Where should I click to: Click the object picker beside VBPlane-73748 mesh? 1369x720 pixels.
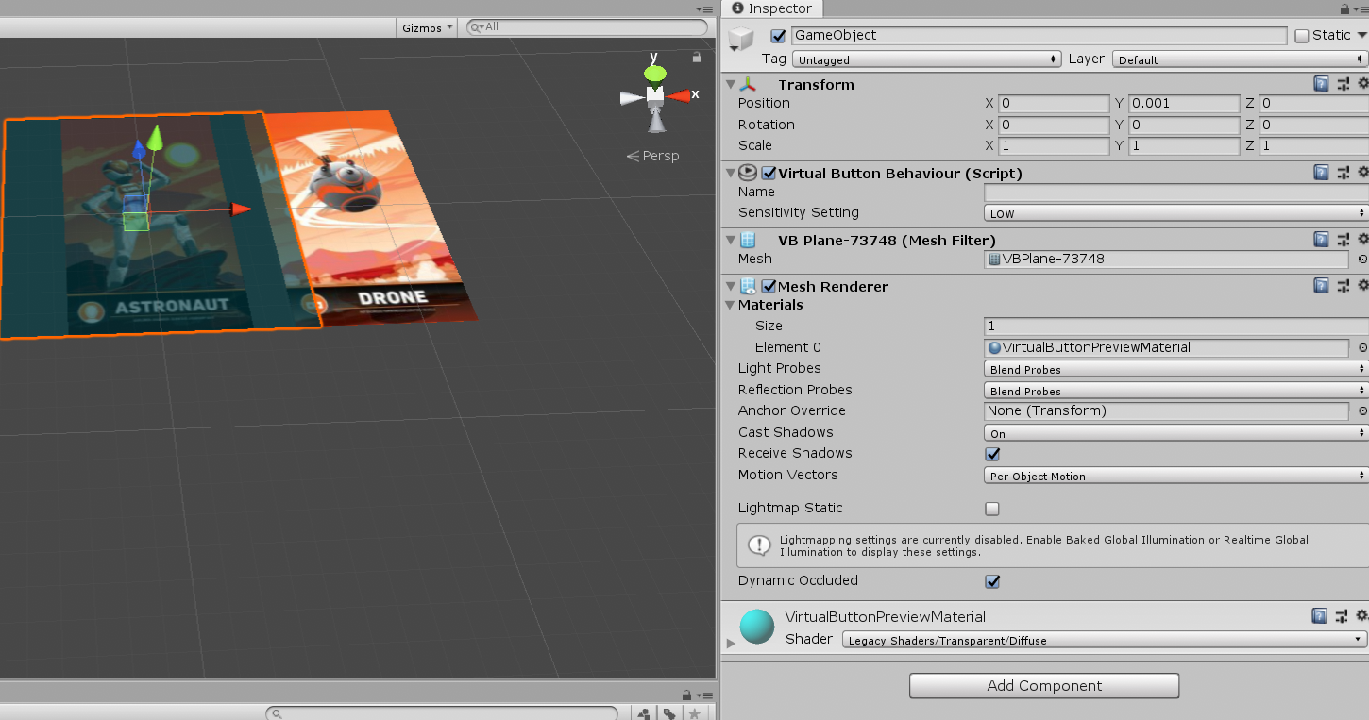coord(1361,259)
